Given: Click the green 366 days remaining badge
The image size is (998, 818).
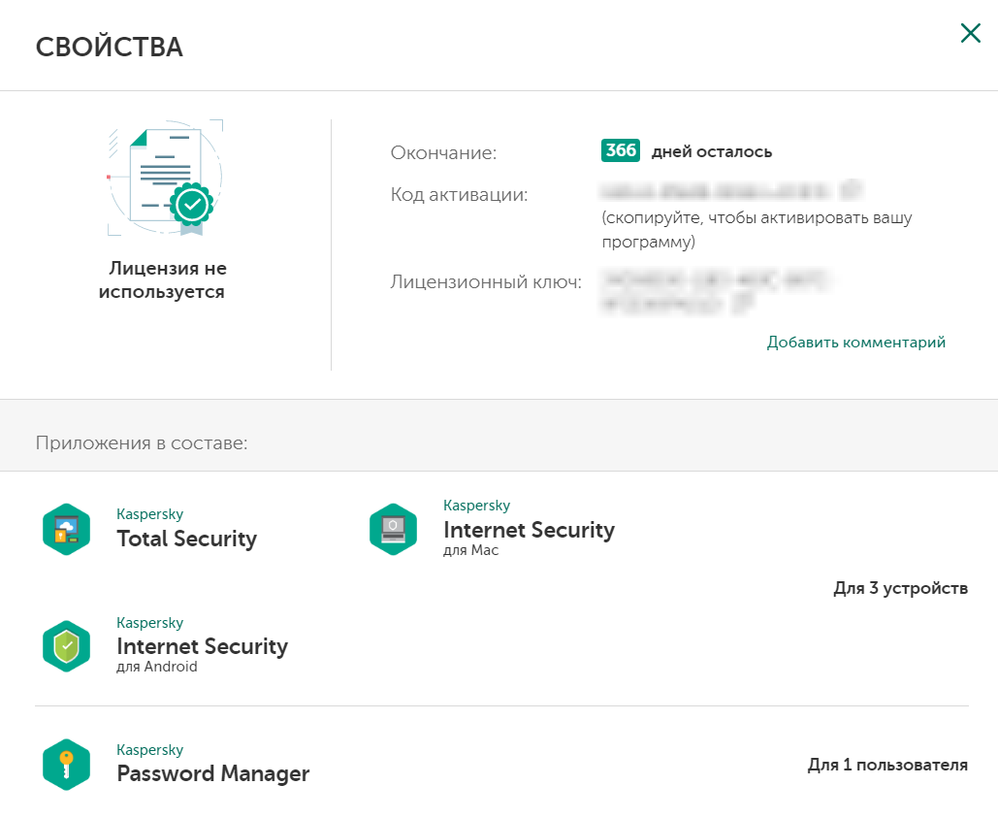Looking at the screenshot, I should click(x=621, y=151).
